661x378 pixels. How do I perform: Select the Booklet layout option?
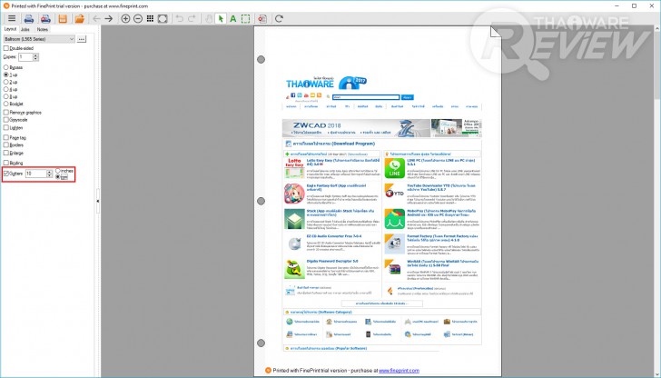(x=5, y=104)
